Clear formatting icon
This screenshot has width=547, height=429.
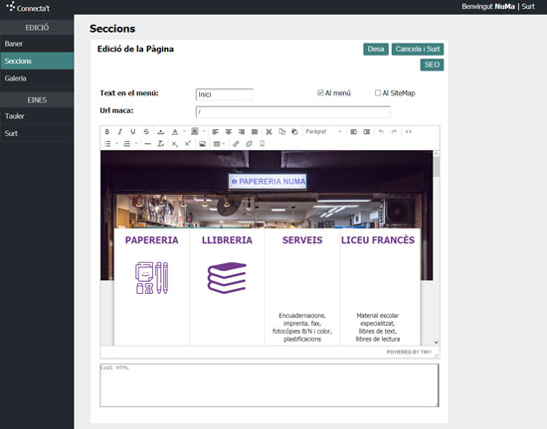coord(160,144)
